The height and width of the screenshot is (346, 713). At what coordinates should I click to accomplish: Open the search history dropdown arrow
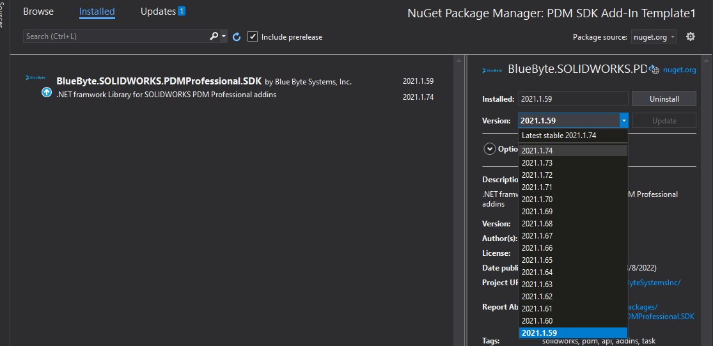(x=224, y=36)
